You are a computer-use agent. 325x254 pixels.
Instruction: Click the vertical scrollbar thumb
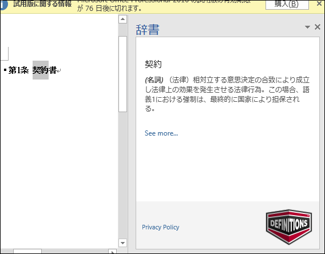click(x=122, y=74)
